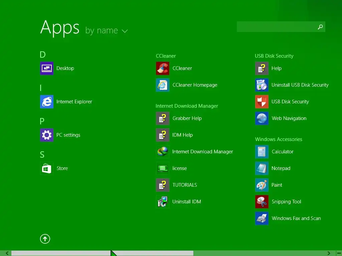Open IDM Help icon
The width and height of the screenshot is (342, 256).
163,135
